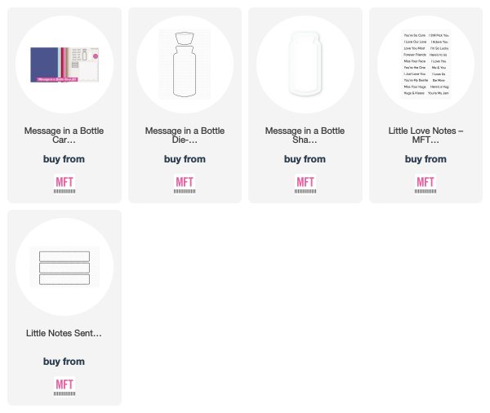Click the MFT logo under Message in a Bottle Card Kit

[x=65, y=184]
